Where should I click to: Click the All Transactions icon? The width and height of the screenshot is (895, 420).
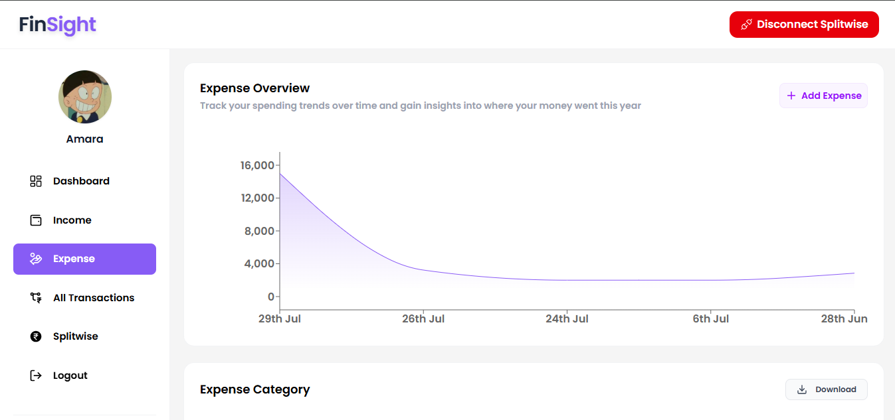coord(36,298)
